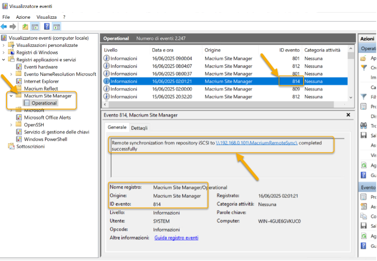Click the WIN-4GUE6GVKUC0 computer value

[279, 221]
